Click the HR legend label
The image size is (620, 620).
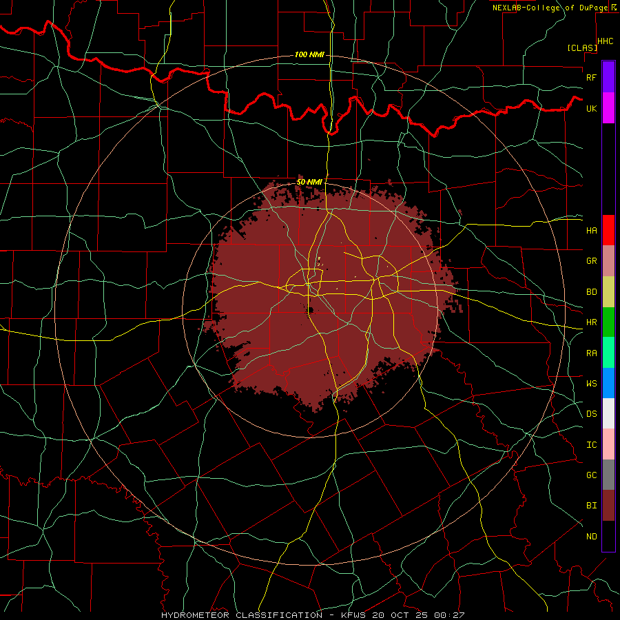[591, 322]
